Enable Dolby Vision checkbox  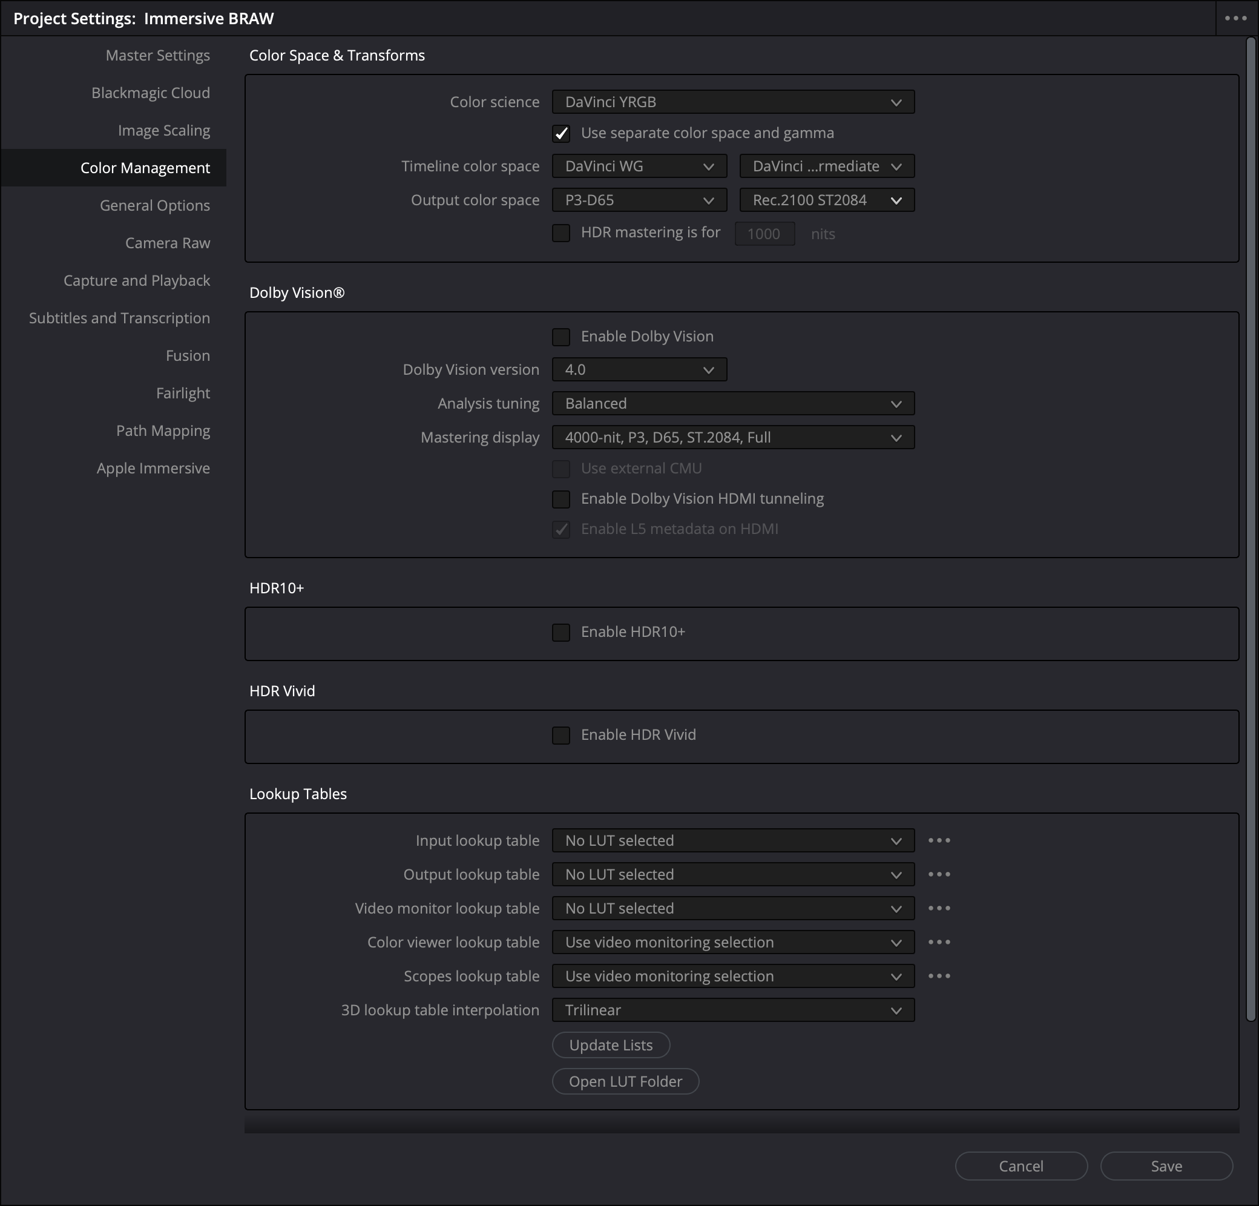(x=560, y=337)
